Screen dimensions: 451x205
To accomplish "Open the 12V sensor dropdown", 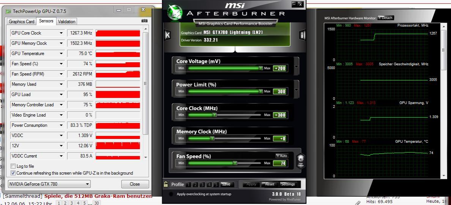I will 61,146.
